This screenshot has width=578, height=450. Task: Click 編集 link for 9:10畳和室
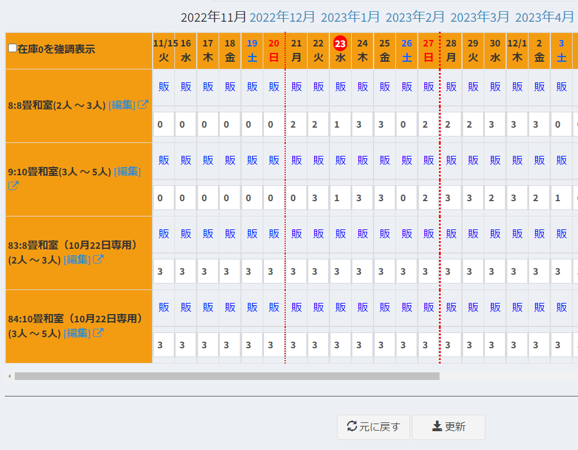[127, 171]
